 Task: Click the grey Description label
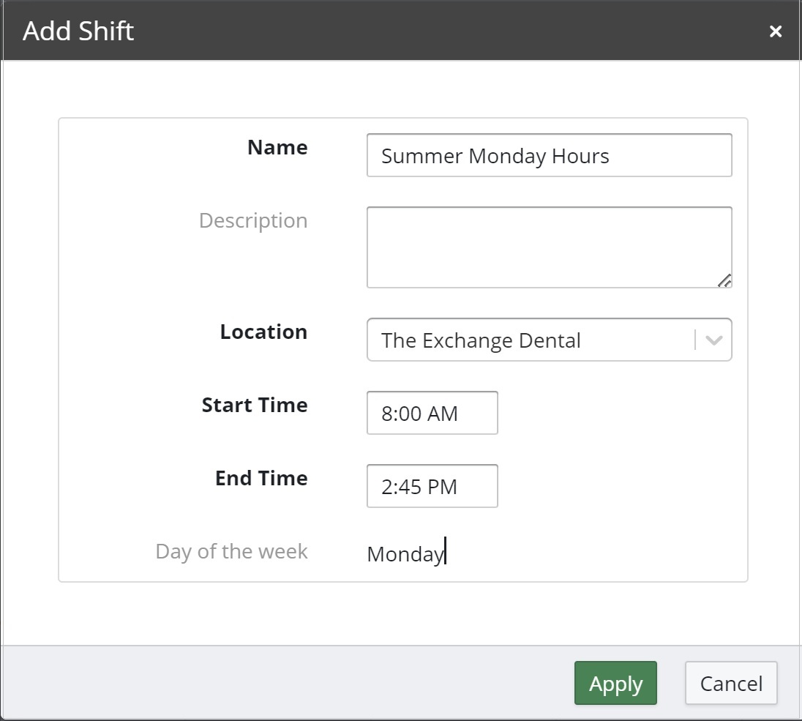click(253, 221)
